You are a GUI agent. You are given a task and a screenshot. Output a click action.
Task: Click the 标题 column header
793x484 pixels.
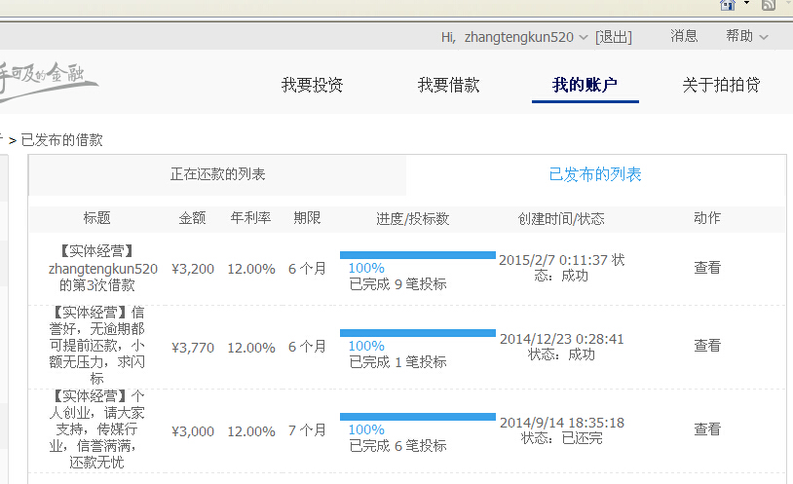(x=96, y=218)
